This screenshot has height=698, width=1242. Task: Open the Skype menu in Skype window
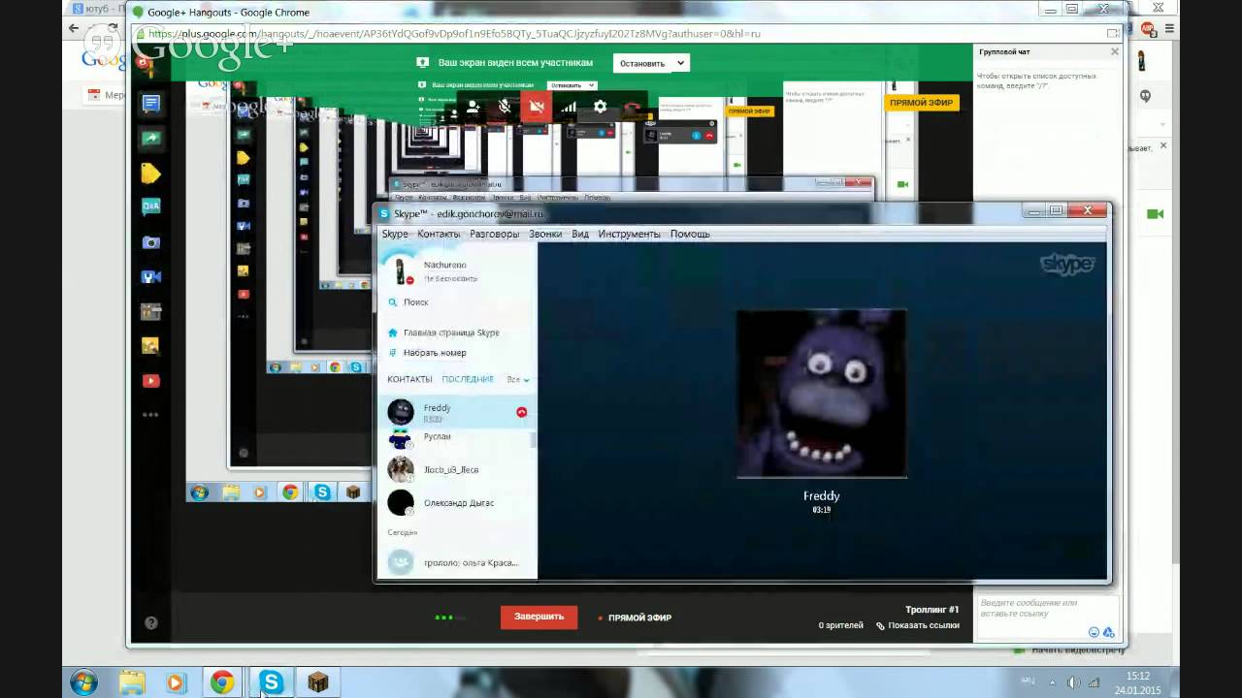pos(395,234)
